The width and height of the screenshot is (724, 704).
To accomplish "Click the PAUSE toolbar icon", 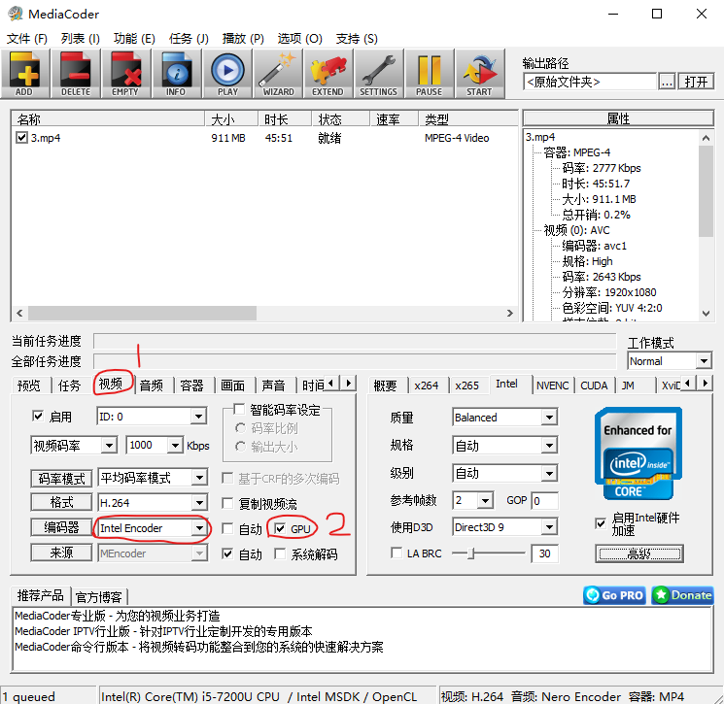I will (429, 74).
